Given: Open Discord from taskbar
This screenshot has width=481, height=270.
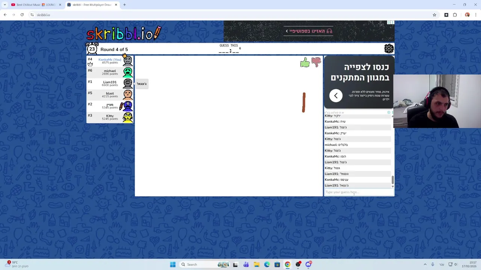Looking at the screenshot, I should pos(308,264).
